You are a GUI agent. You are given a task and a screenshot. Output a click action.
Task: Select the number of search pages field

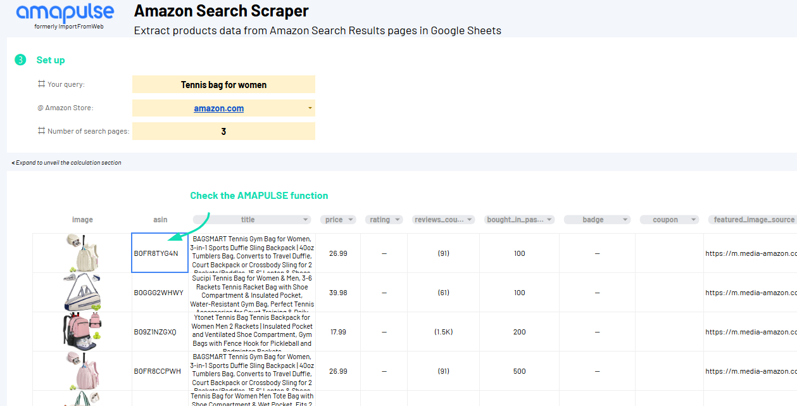pyautogui.click(x=223, y=131)
